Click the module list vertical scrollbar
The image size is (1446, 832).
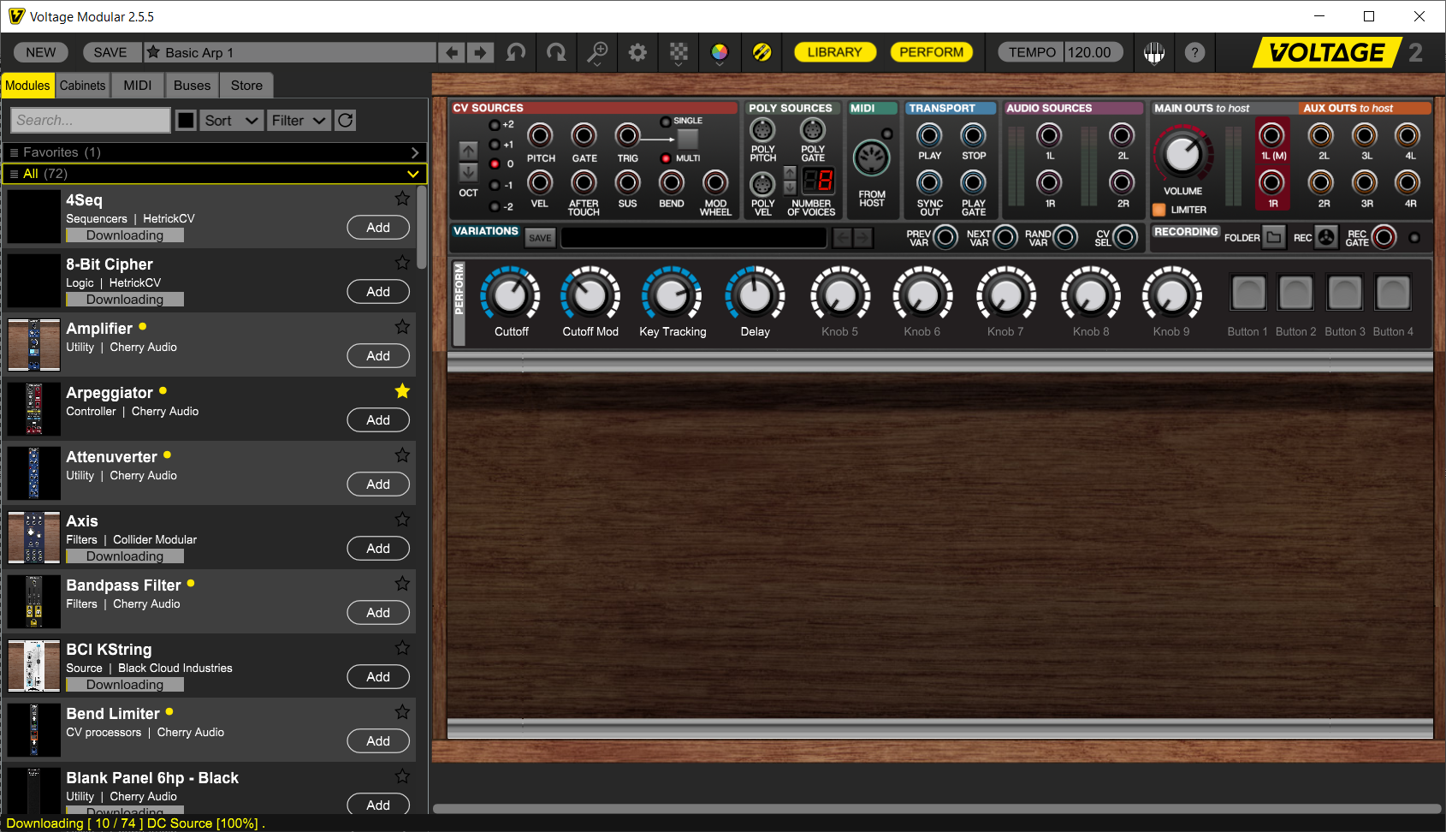422,228
